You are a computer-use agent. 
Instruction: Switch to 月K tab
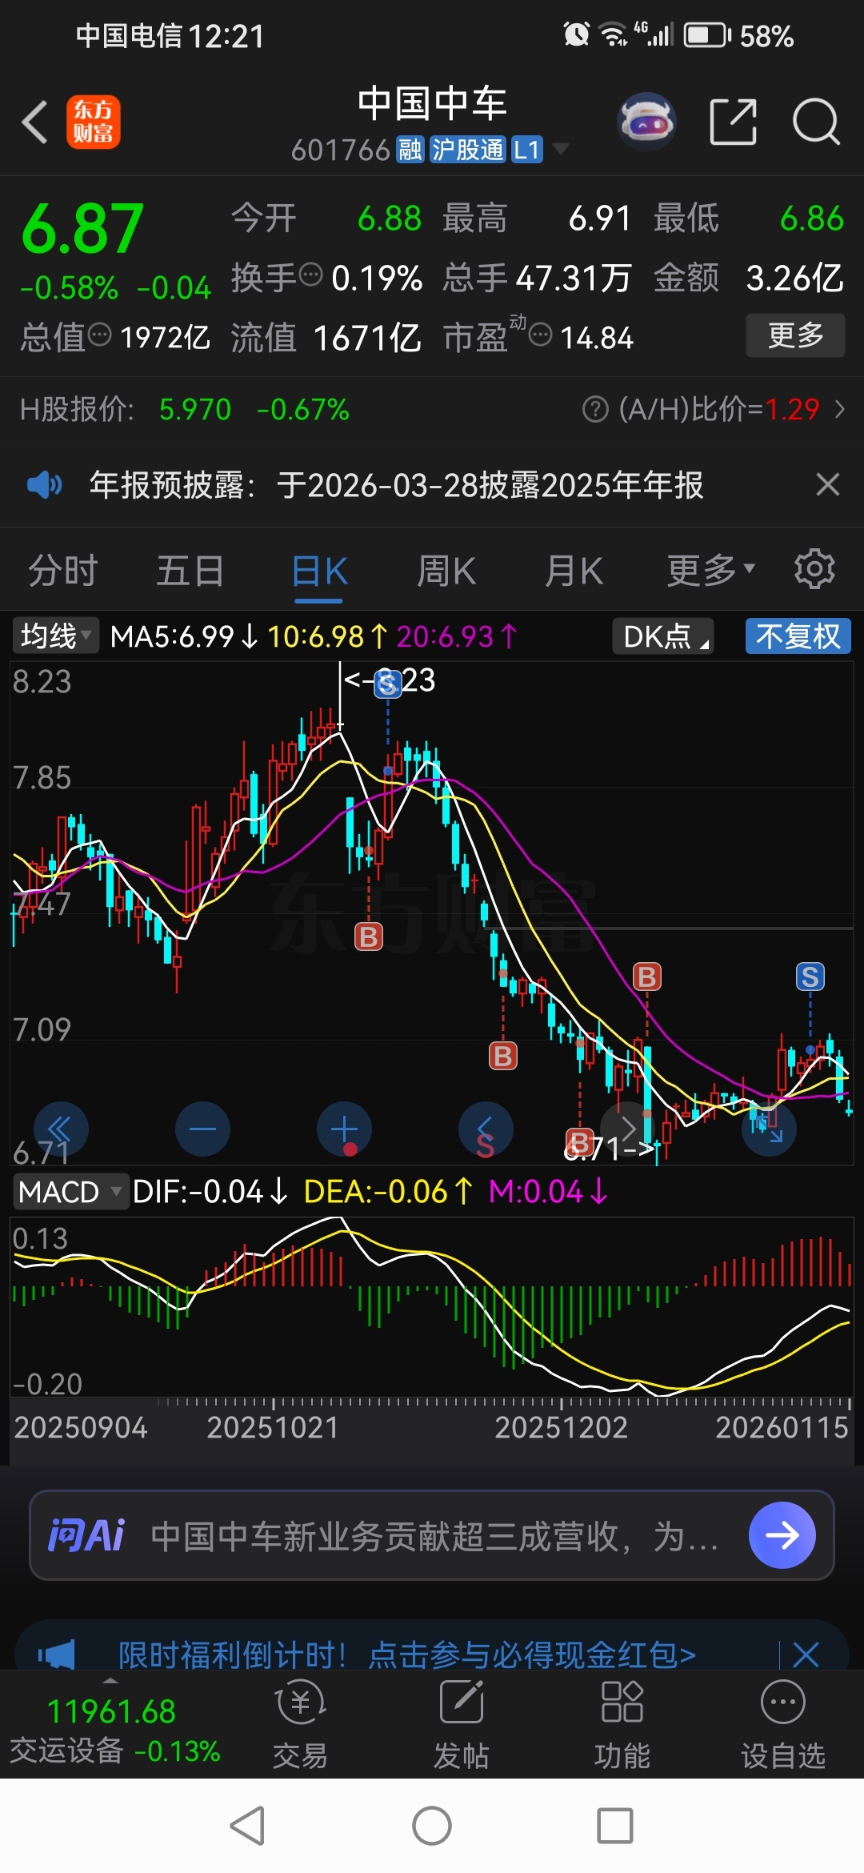[574, 572]
